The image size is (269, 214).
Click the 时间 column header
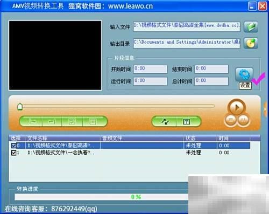coord(233,138)
